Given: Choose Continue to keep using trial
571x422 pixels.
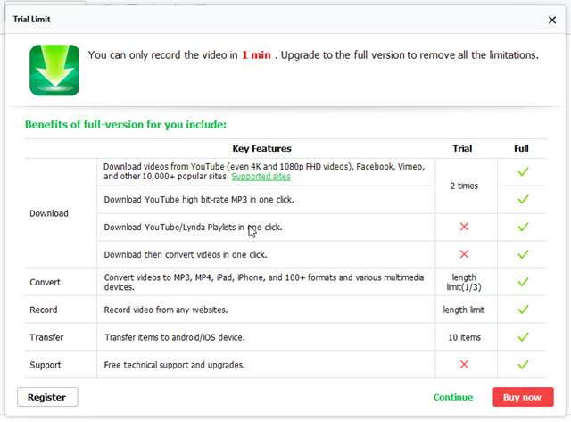Looking at the screenshot, I should (x=453, y=397).
